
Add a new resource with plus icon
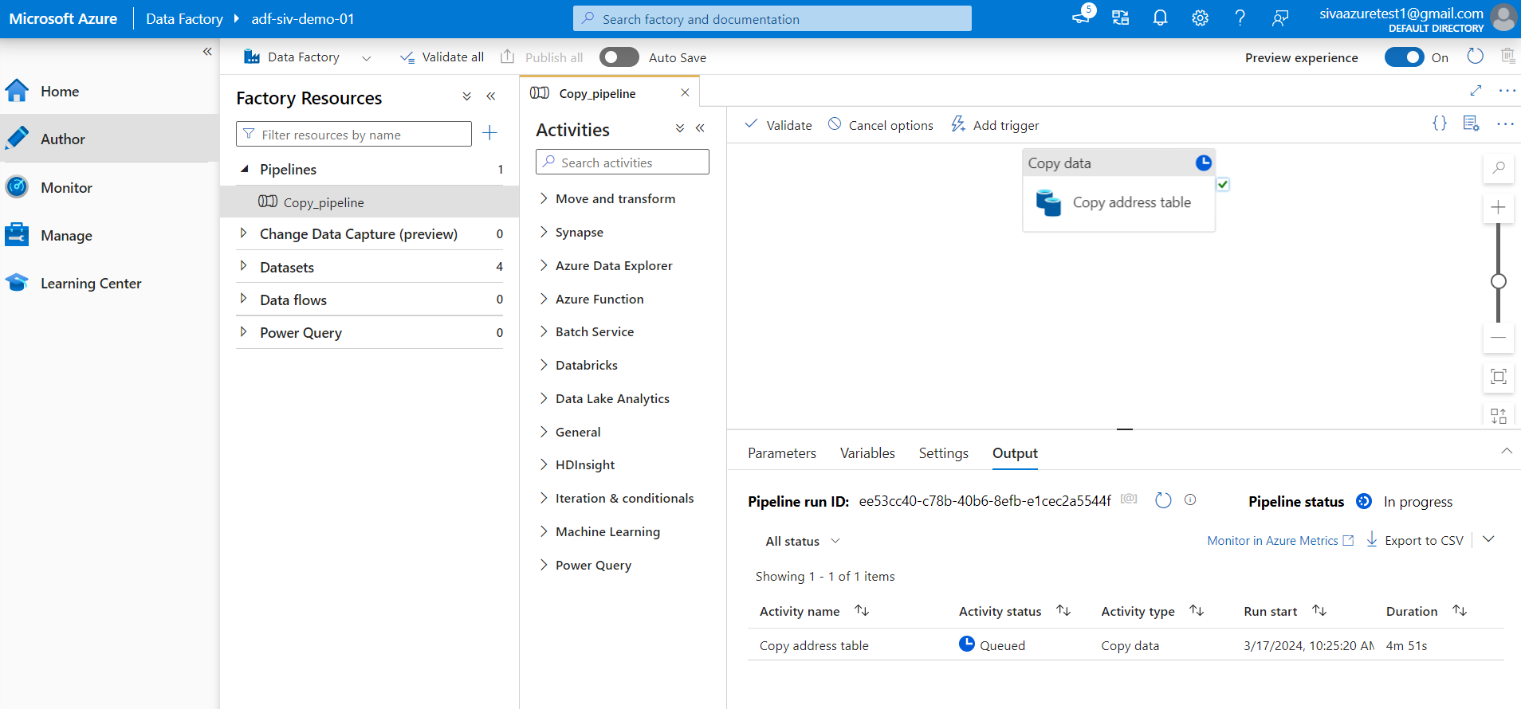pyautogui.click(x=490, y=133)
